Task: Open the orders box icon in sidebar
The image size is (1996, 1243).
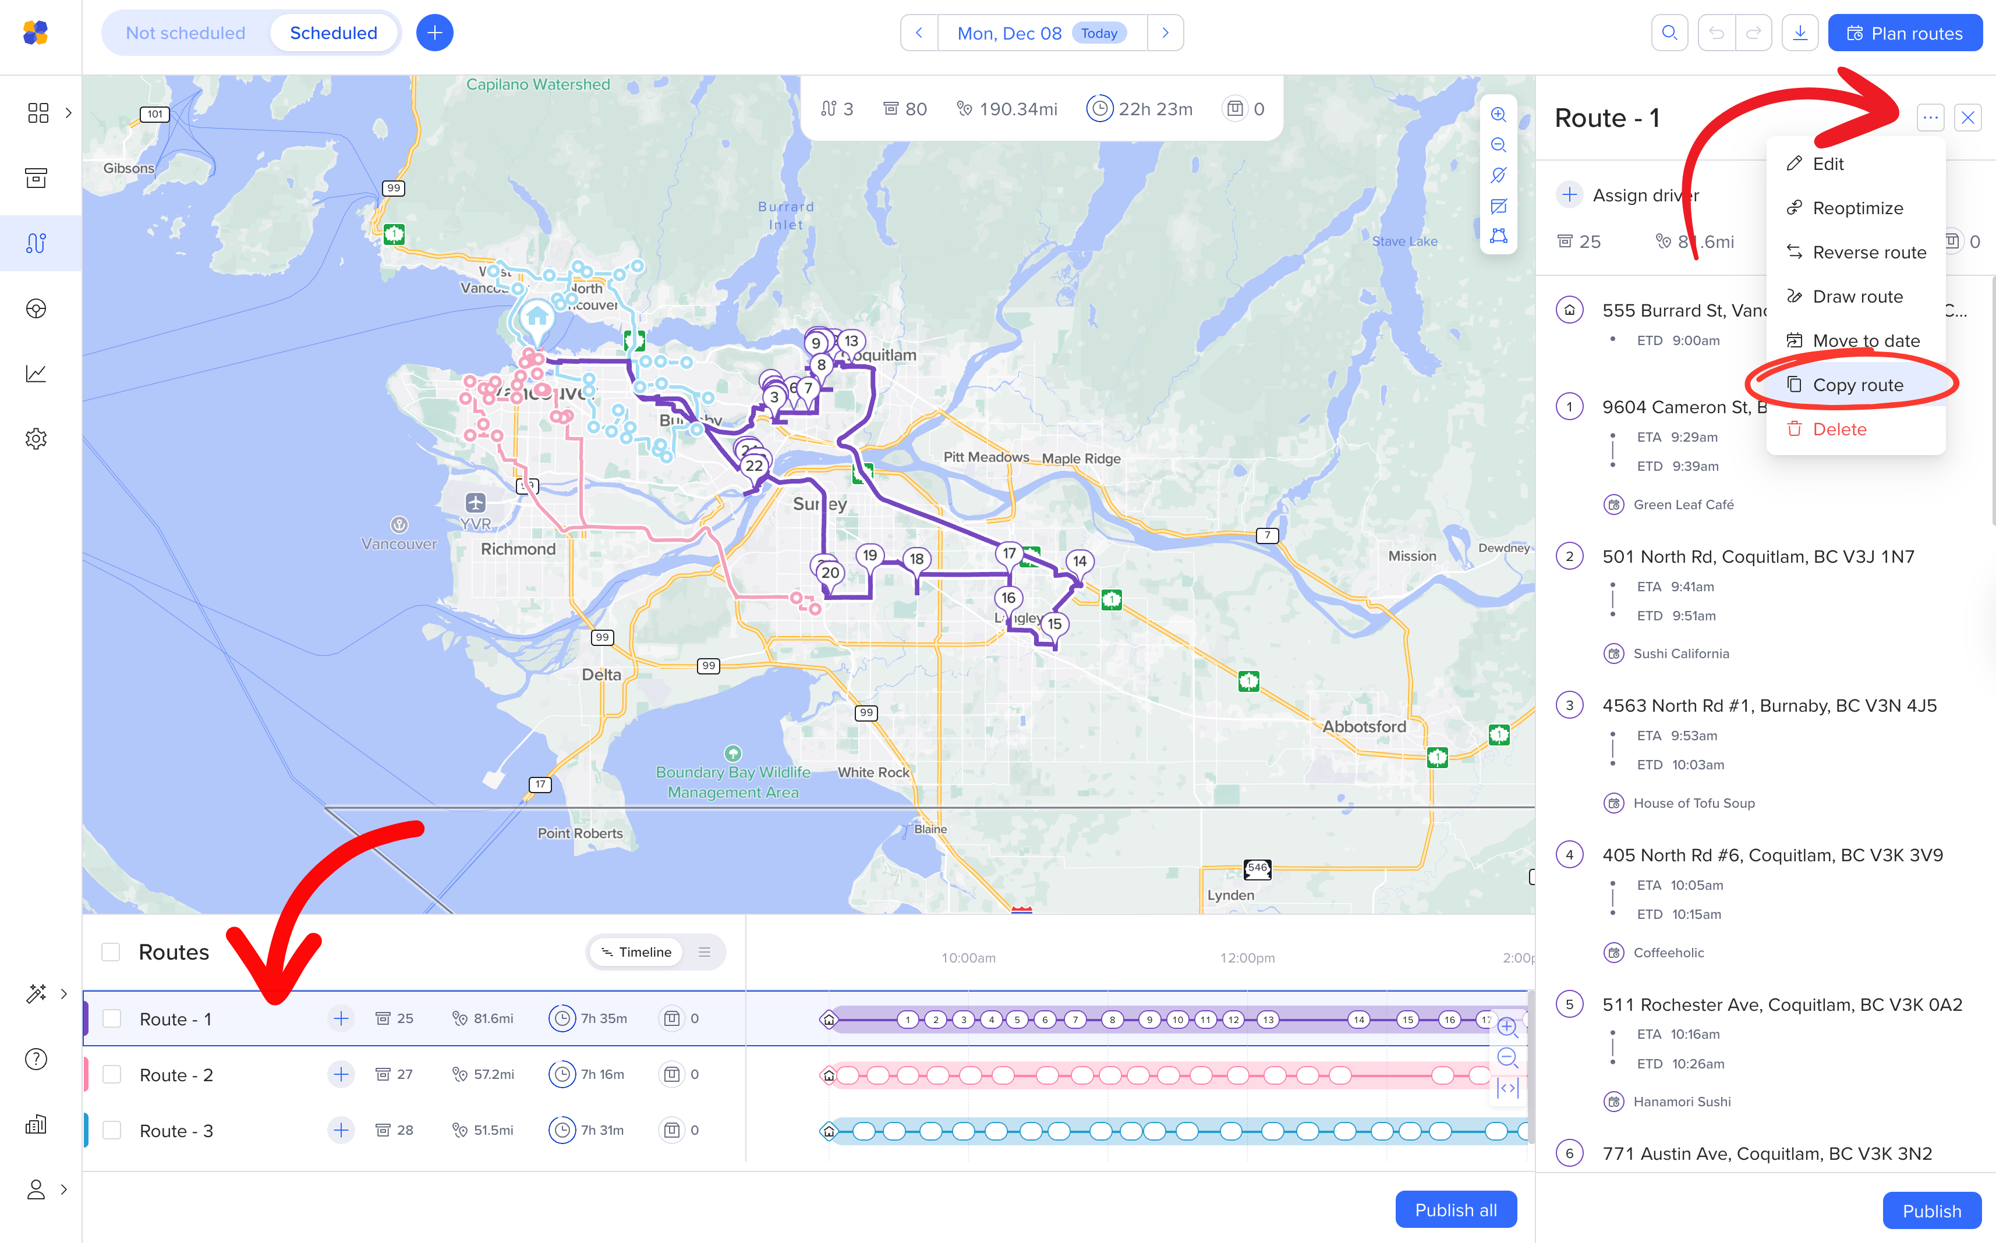Action: click(36, 177)
